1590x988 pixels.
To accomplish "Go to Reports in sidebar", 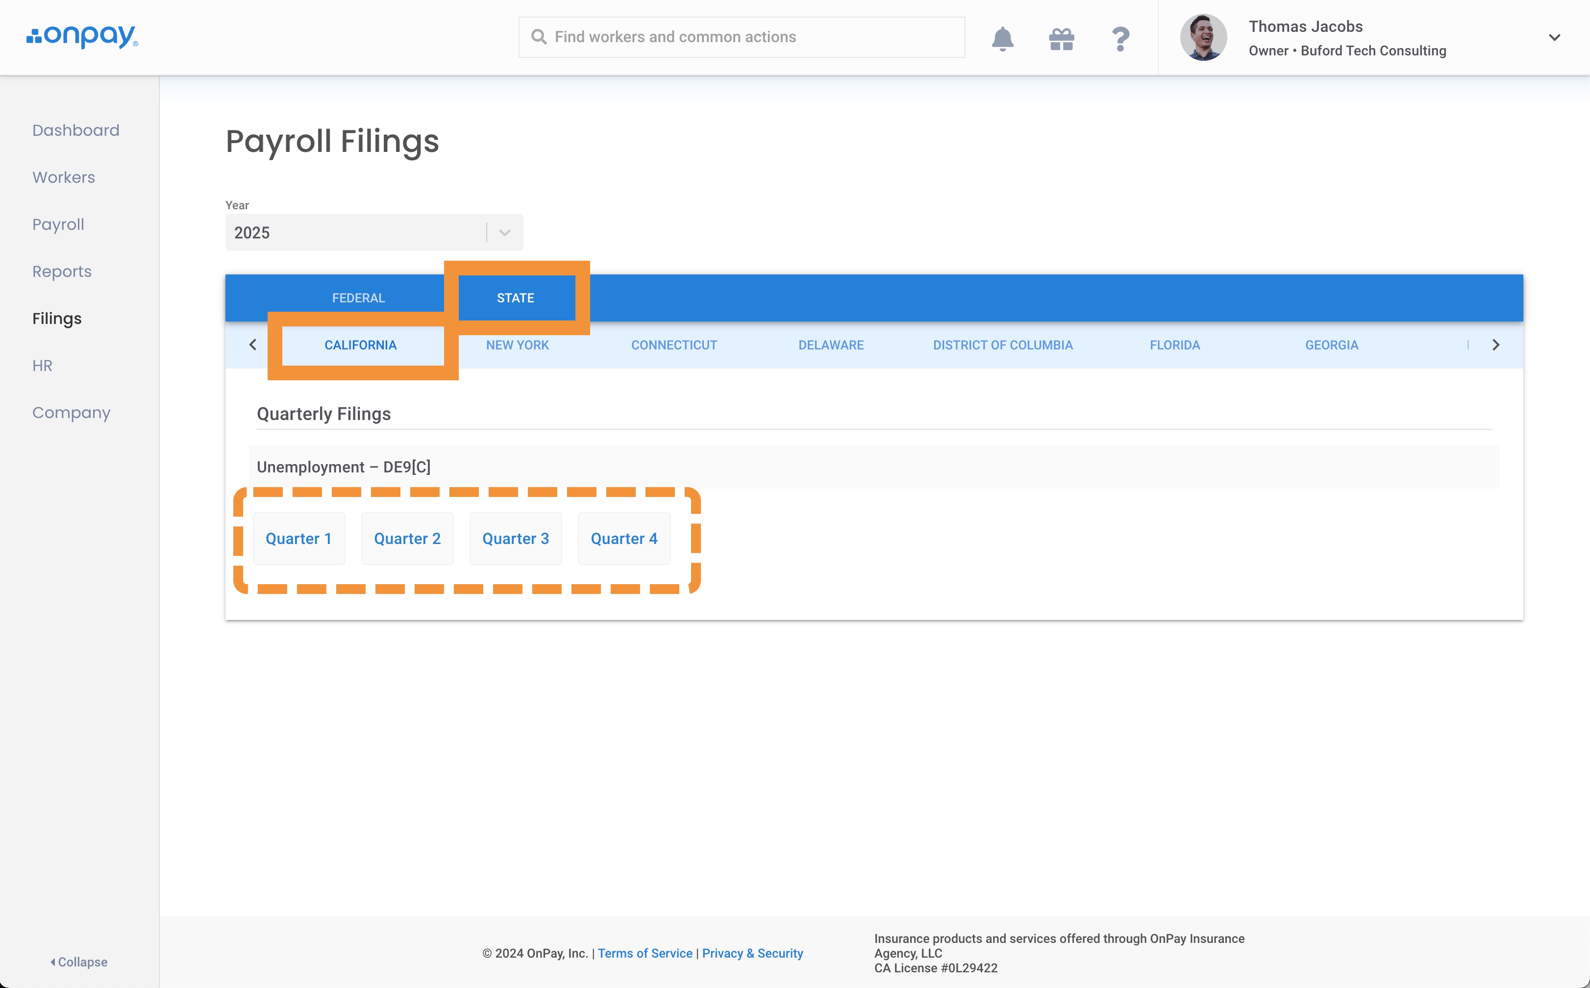I will (x=62, y=271).
